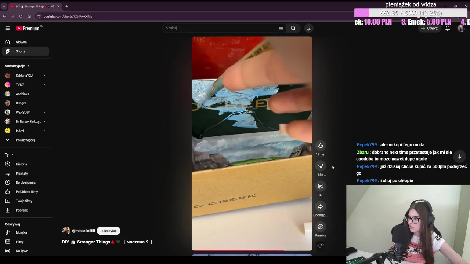Dislike the Short with thumbs down
The image size is (470, 264).
point(321,166)
